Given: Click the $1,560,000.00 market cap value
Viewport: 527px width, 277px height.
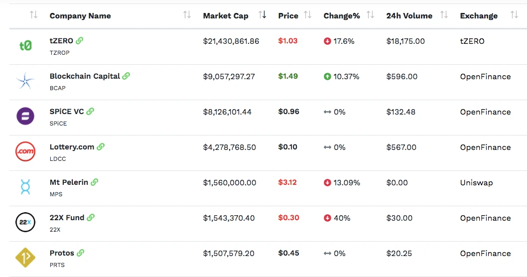Looking at the screenshot, I should pos(230,182).
